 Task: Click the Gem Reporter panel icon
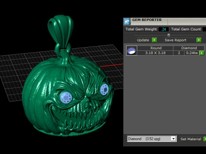pyautogui.click(x=127, y=21)
